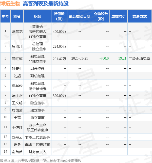Select the 职务 column header
This screenshot has height=163, width=152.
[37, 16]
